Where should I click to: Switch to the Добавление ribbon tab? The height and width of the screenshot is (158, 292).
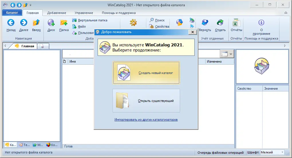point(57,13)
